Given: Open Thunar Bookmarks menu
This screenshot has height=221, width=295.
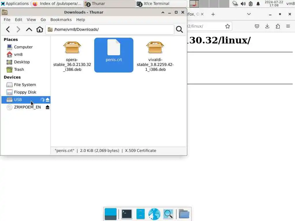Looking at the screenshot, I should (x=61, y=20).
